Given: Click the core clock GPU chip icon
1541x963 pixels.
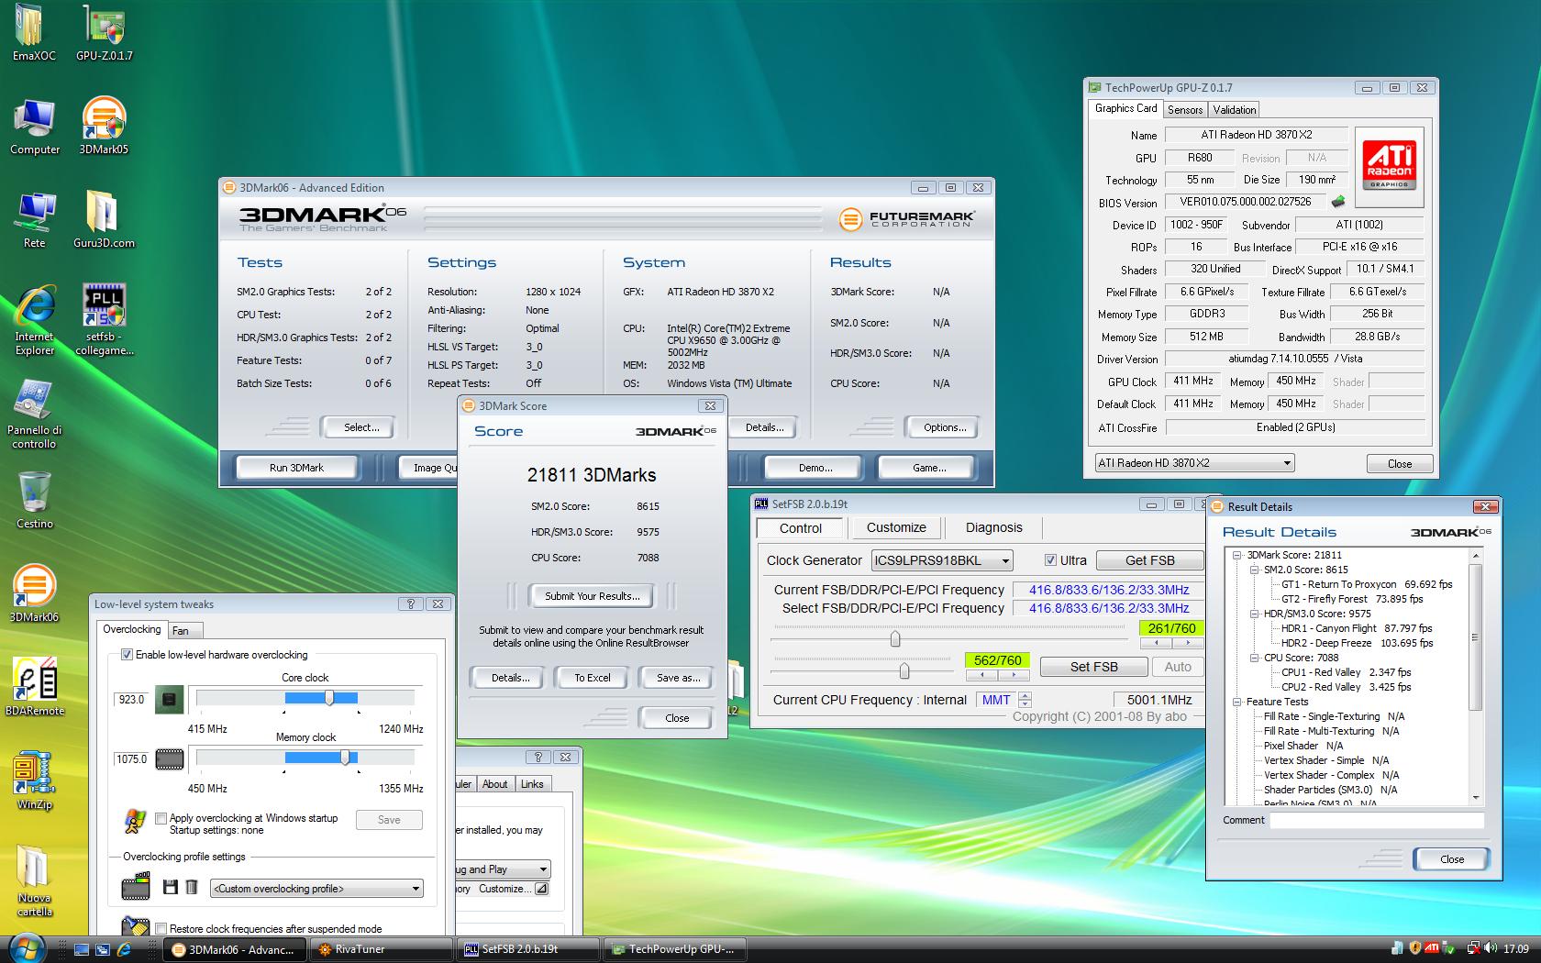Looking at the screenshot, I should pyautogui.click(x=169, y=699).
